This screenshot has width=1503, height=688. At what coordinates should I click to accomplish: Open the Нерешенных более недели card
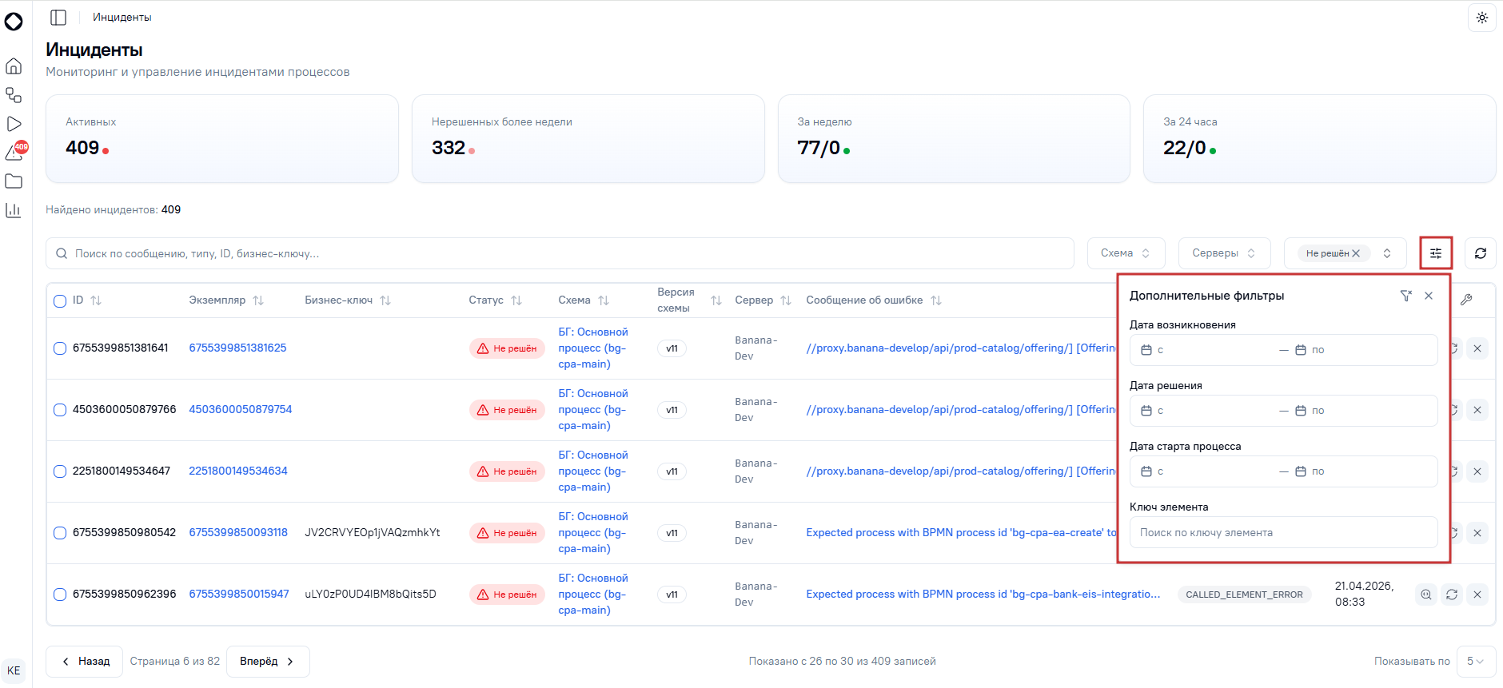588,139
